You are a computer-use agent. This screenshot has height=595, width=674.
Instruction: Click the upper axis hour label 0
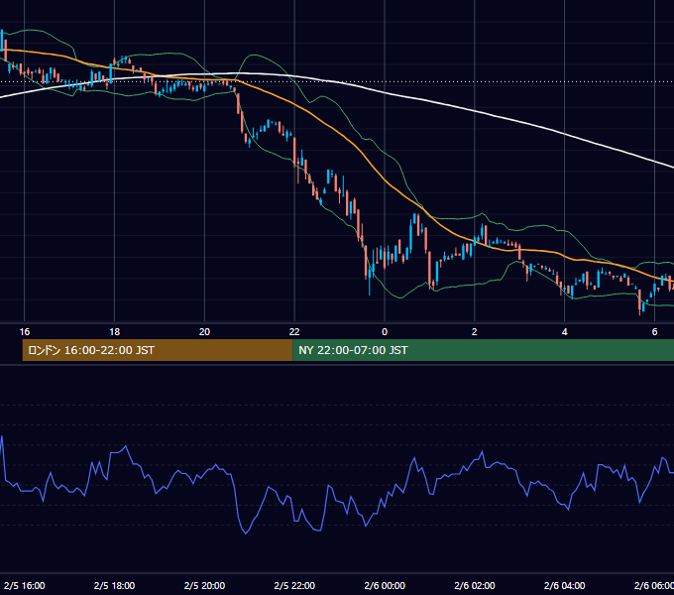pyautogui.click(x=385, y=332)
